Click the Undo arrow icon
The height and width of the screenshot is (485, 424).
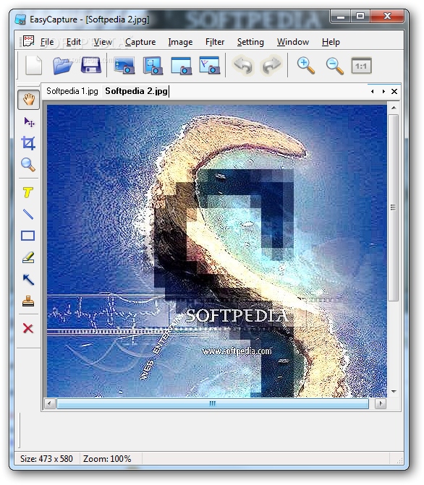[x=243, y=65]
